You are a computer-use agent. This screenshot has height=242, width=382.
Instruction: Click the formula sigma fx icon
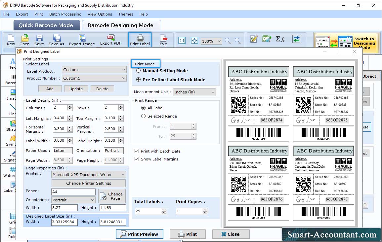[x=280, y=39]
